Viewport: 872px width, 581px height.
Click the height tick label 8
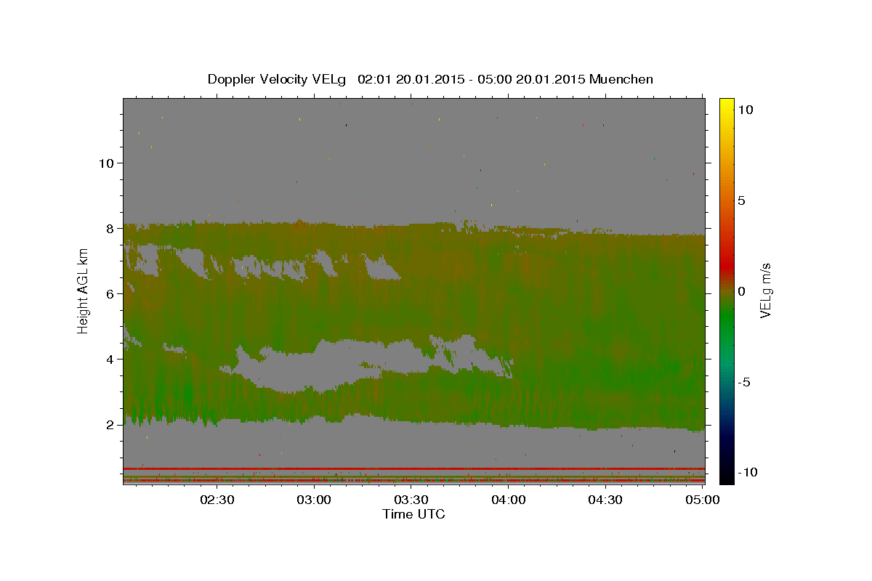coord(111,228)
